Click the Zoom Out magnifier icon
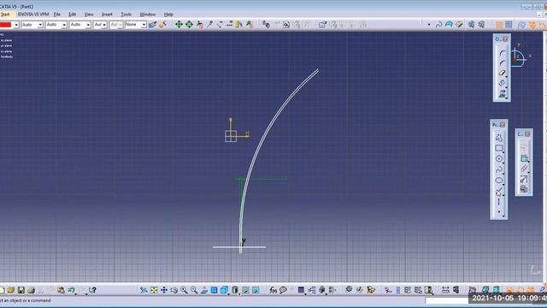 tap(194, 290)
